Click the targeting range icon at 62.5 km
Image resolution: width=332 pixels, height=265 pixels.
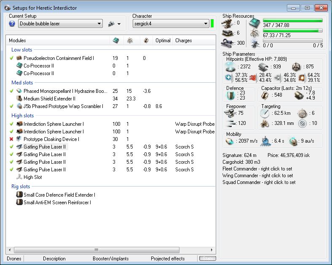pyautogui.click(x=265, y=113)
